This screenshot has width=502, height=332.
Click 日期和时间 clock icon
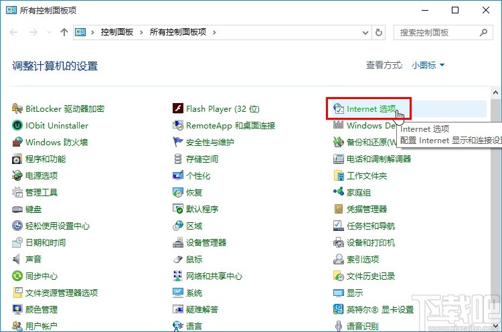(17, 242)
